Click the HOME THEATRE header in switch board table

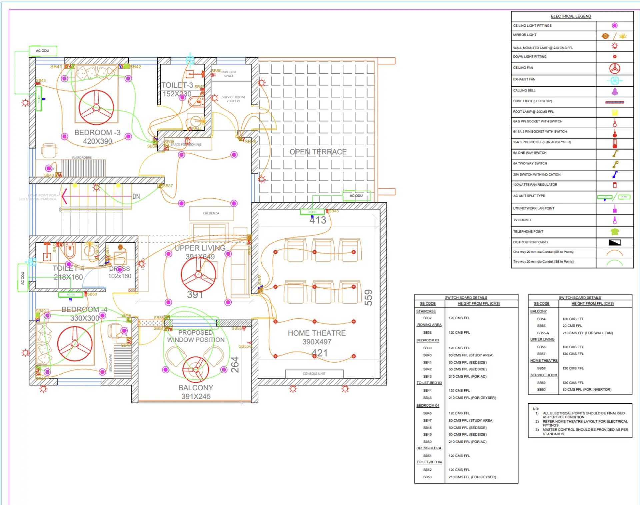point(544,360)
